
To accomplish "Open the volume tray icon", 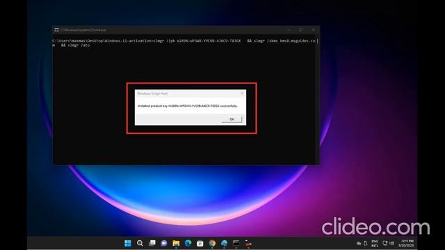I will (x=391, y=243).
